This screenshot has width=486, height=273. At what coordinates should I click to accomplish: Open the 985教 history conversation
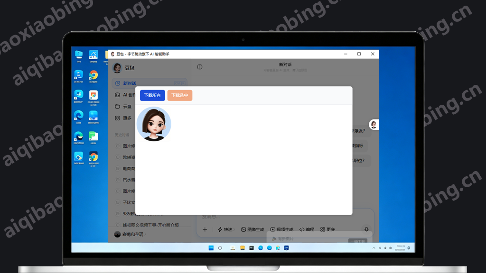point(125,214)
